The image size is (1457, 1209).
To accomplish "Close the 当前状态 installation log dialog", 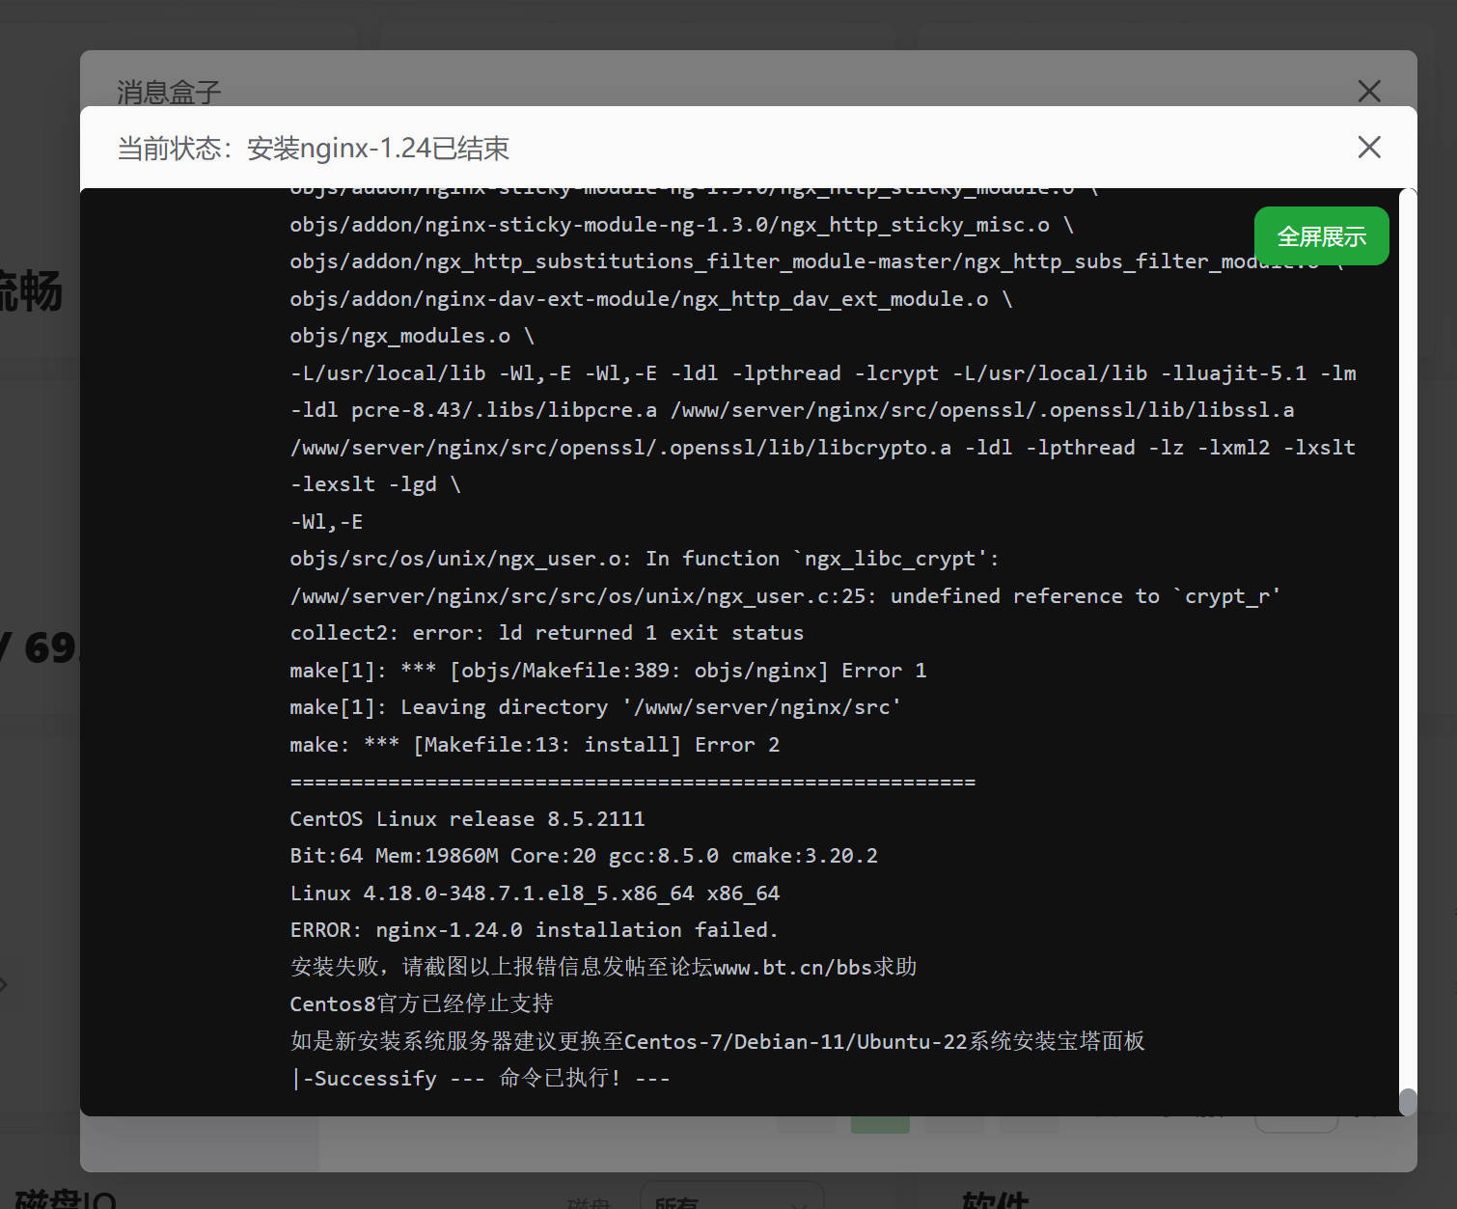I will (1368, 148).
